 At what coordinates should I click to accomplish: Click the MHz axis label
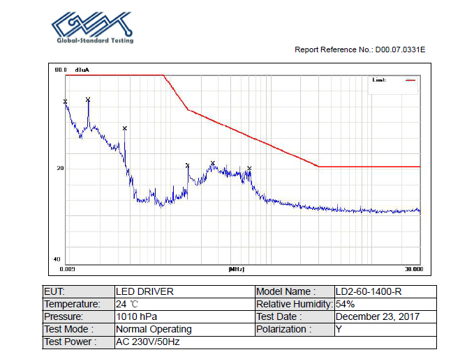[236, 269]
